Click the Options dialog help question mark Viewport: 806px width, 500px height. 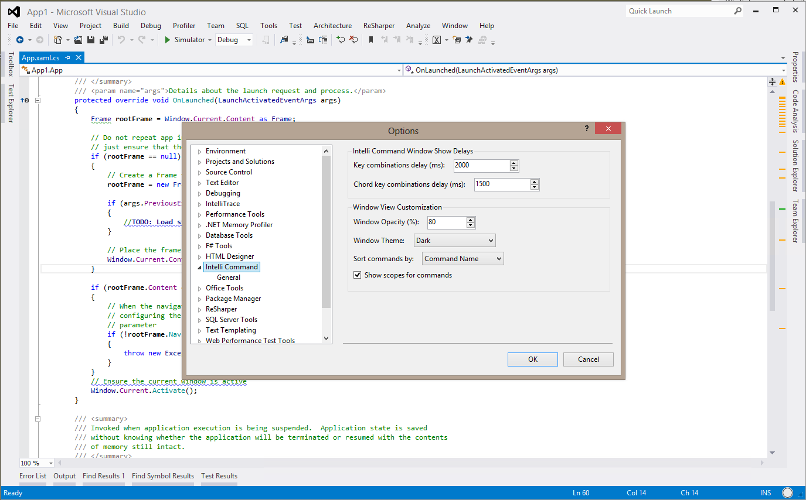click(x=587, y=128)
